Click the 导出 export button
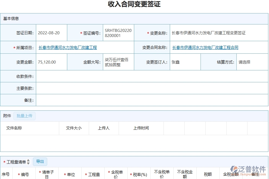This screenshot has height=179, width=269. [x=40, y=161]
